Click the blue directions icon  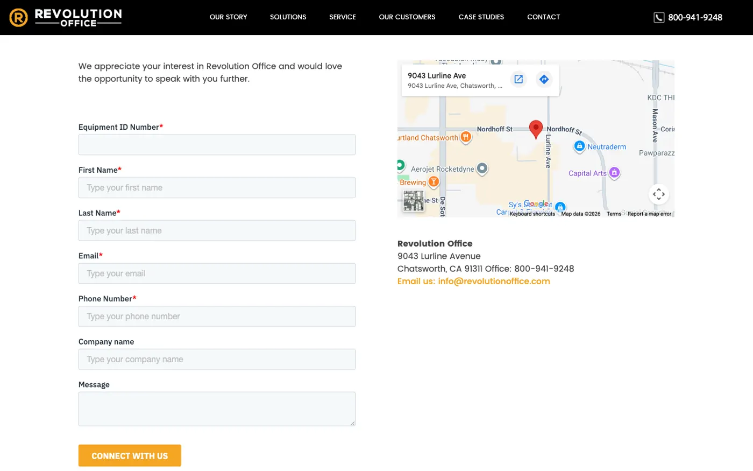tap(544, 80)
